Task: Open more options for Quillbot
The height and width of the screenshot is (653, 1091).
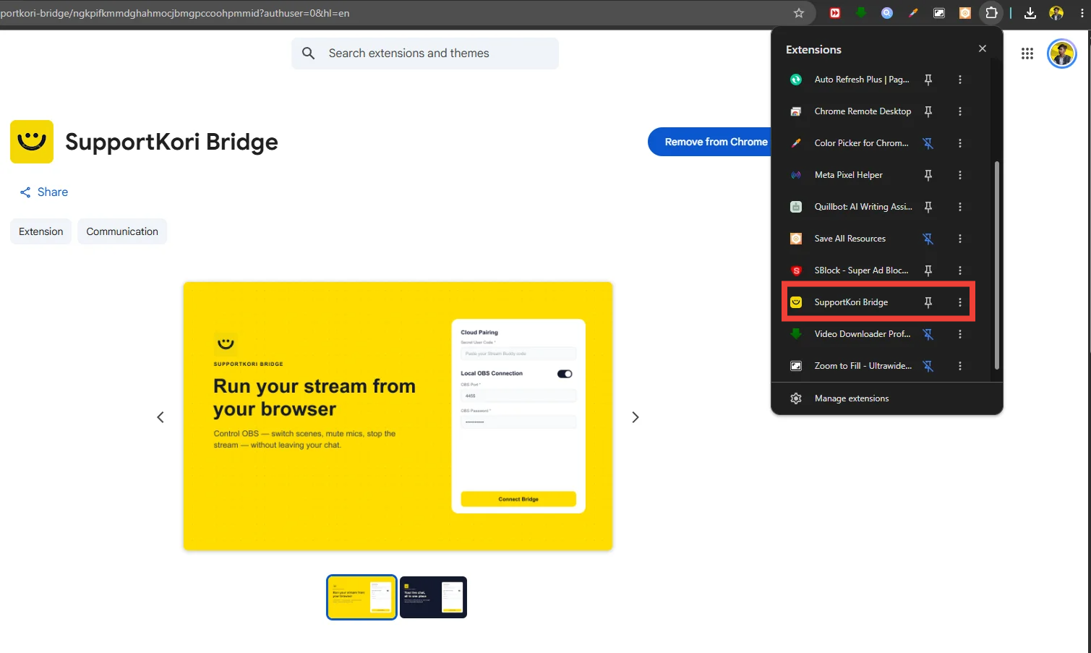Action: (960, 207)
